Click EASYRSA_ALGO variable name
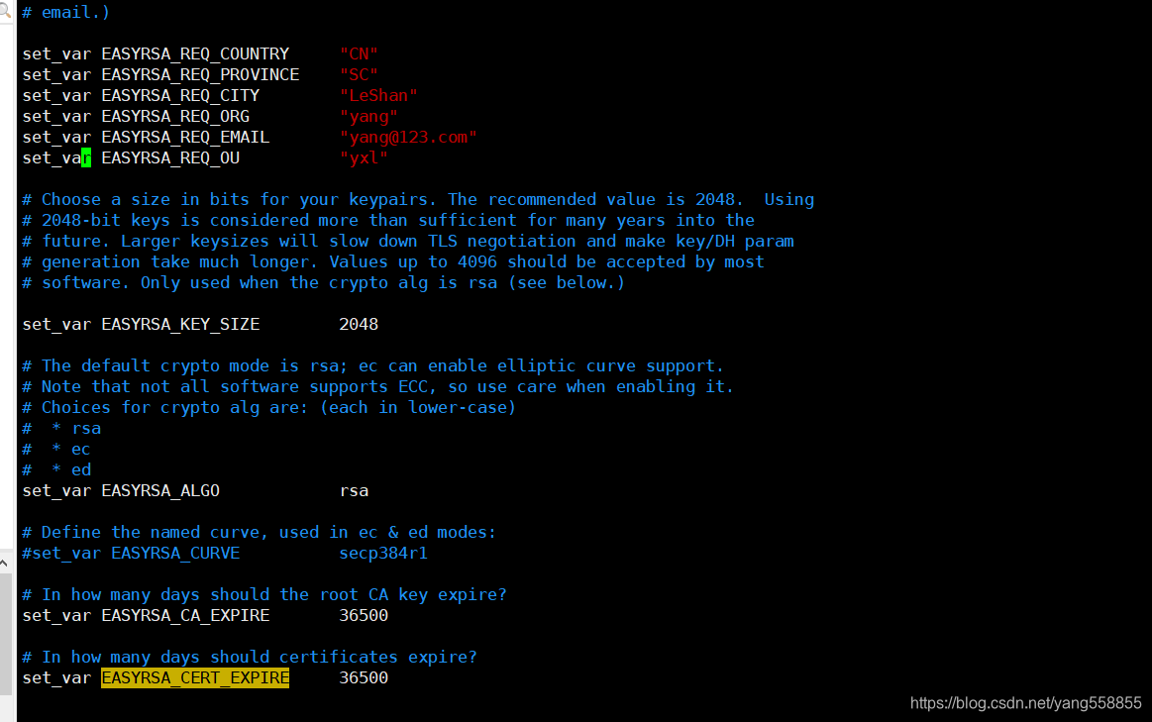This screenshot has height=722, width=1152. tap(160, 490)
